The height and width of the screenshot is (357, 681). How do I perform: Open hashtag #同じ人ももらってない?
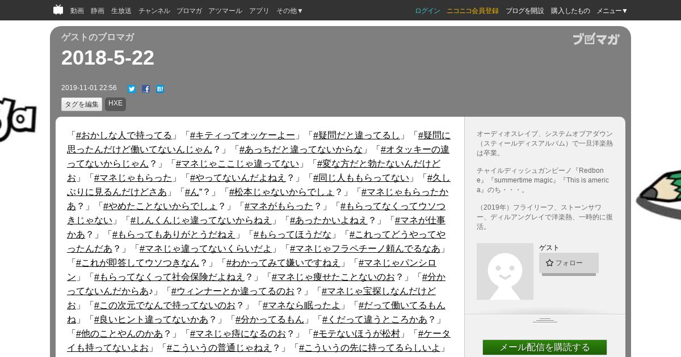pos(361,177)
